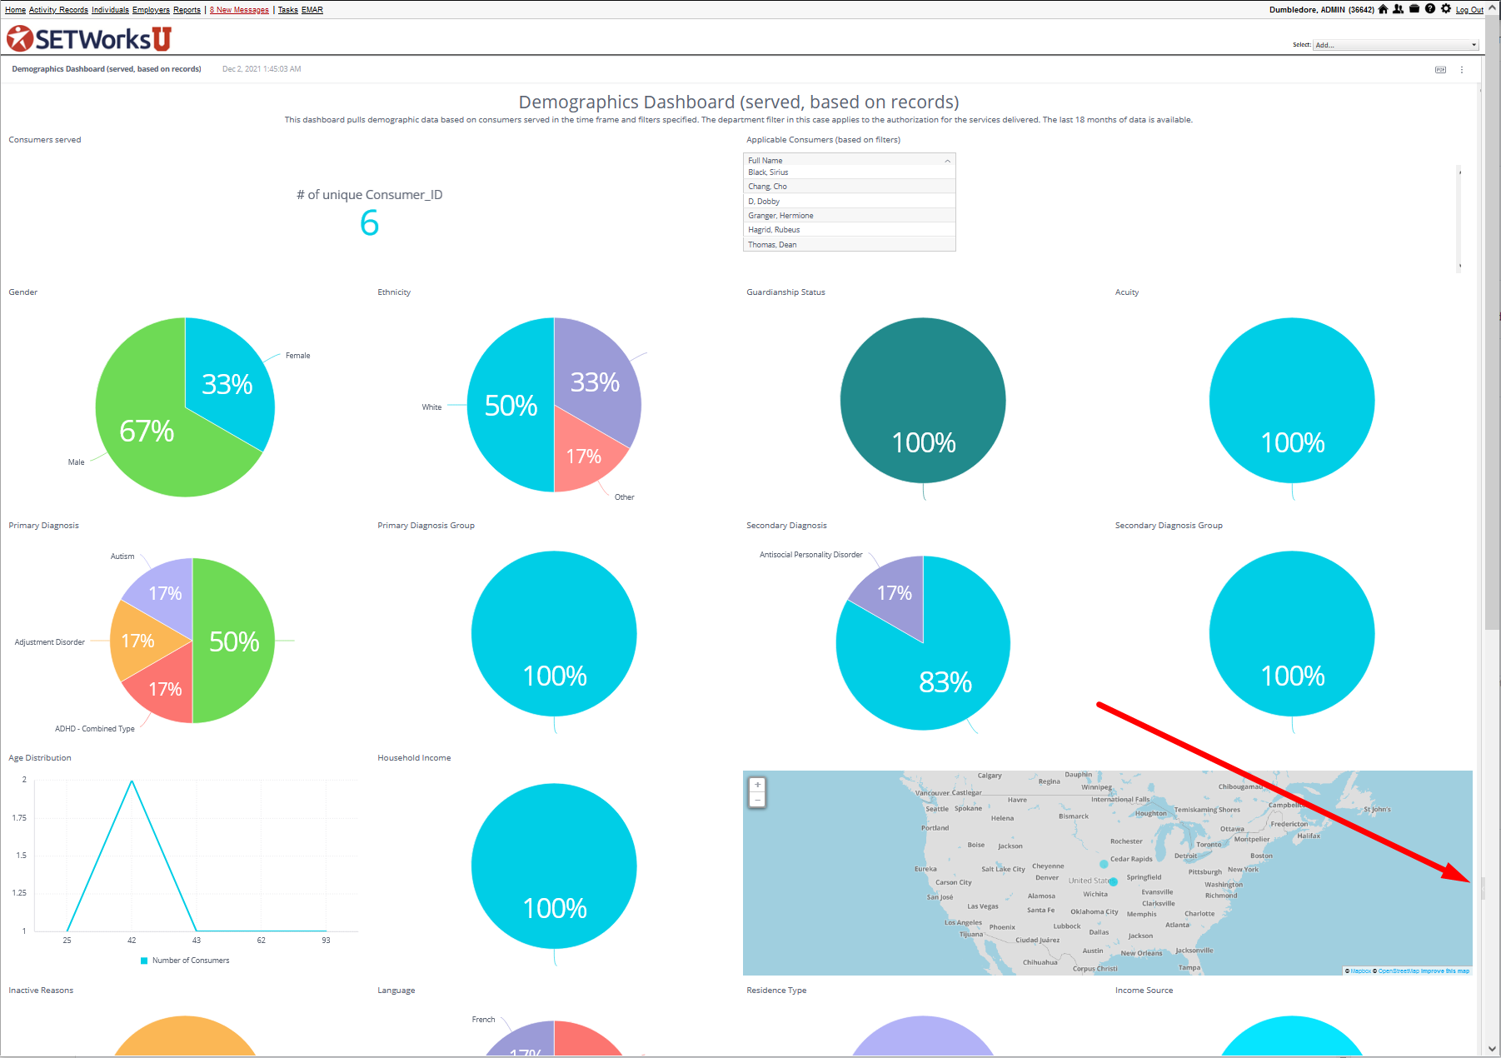The height and width of the screenshot is (1058, 1501).
Task: Open the Home menu item
Action: coord(15,10)
